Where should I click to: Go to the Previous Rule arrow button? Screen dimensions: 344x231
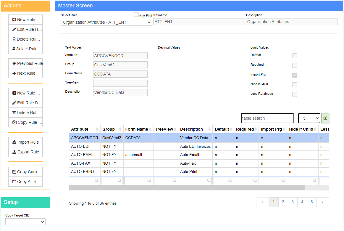[x=25, y=63]
